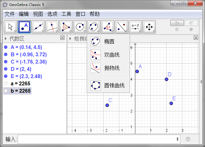
Task: Select row a = 2265
Action: click(20, 83)
